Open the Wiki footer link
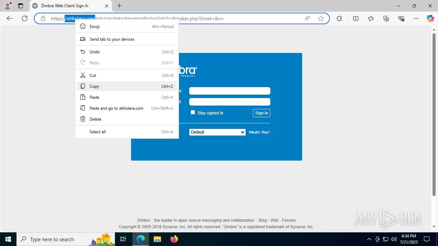The height and width of the screenshot is (246, 438). tap(274, 220)
